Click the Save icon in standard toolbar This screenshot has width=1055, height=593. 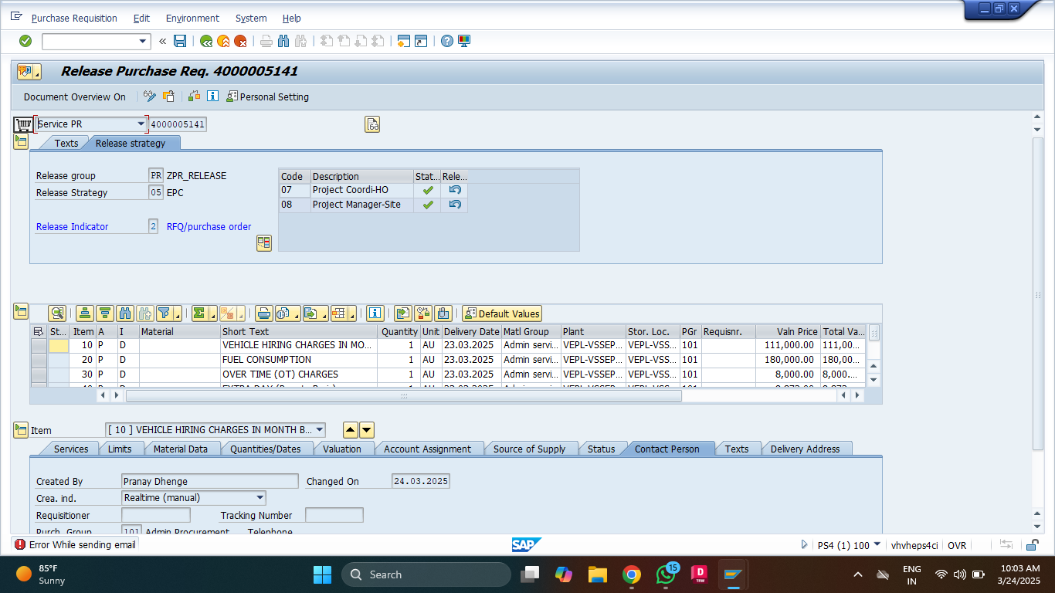click(x=180, y=41)
